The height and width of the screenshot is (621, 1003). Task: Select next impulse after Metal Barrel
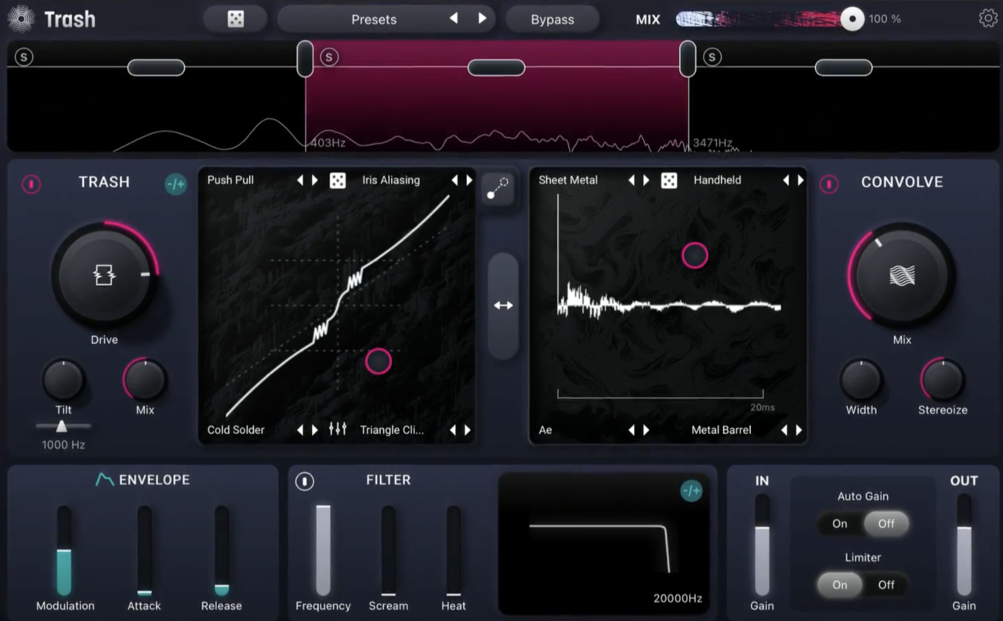tap(799, 430)
